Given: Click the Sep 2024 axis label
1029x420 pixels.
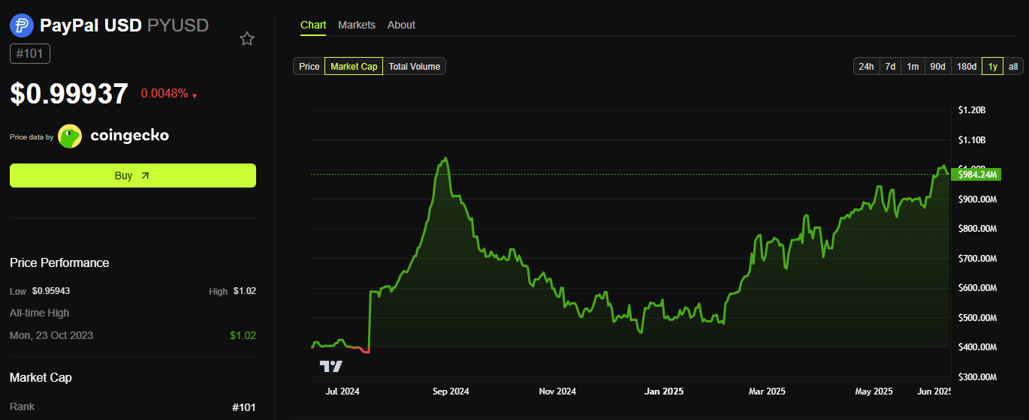Looking at the screenshot, I should tap(451, 391).
